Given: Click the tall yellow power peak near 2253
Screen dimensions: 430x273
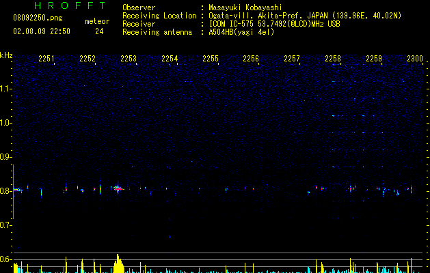Looking at the screenshot, I should click(118, 263).
